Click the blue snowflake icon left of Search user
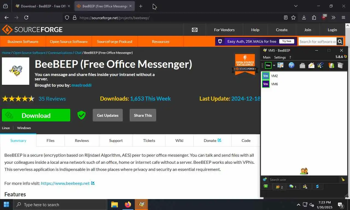350x210 pixels. pos(265,179)
